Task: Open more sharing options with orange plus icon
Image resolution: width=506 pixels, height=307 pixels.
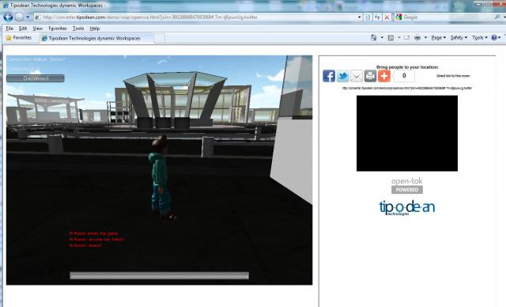Action: click(384, 76)
